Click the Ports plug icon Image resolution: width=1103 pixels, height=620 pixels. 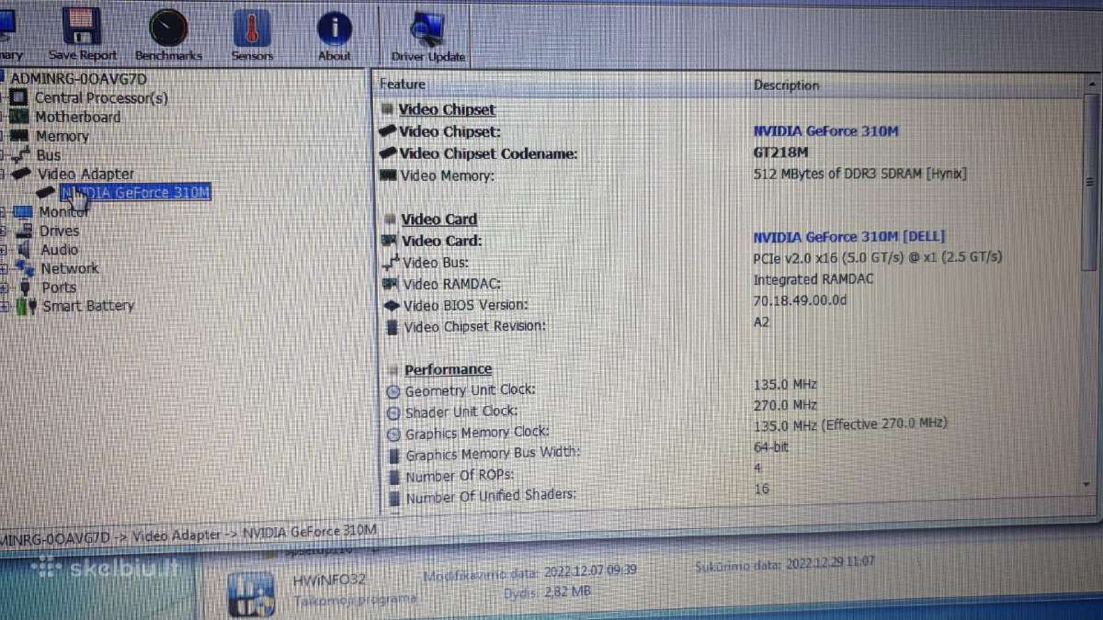tap(25, 287)
